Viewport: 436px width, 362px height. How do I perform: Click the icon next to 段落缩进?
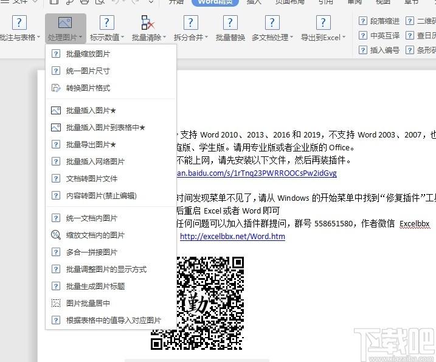pos(362,21)
